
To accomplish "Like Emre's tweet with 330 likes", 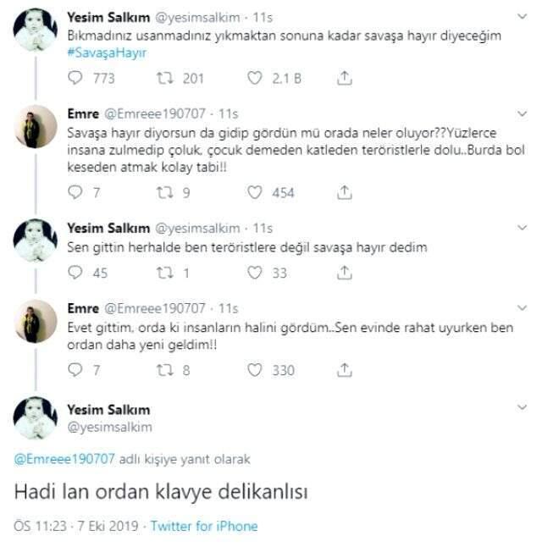I will click(x=254, y=370).
